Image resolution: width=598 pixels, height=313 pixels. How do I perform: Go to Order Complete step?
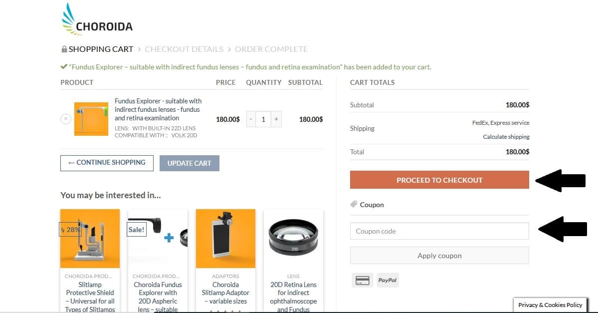(271, 49)
